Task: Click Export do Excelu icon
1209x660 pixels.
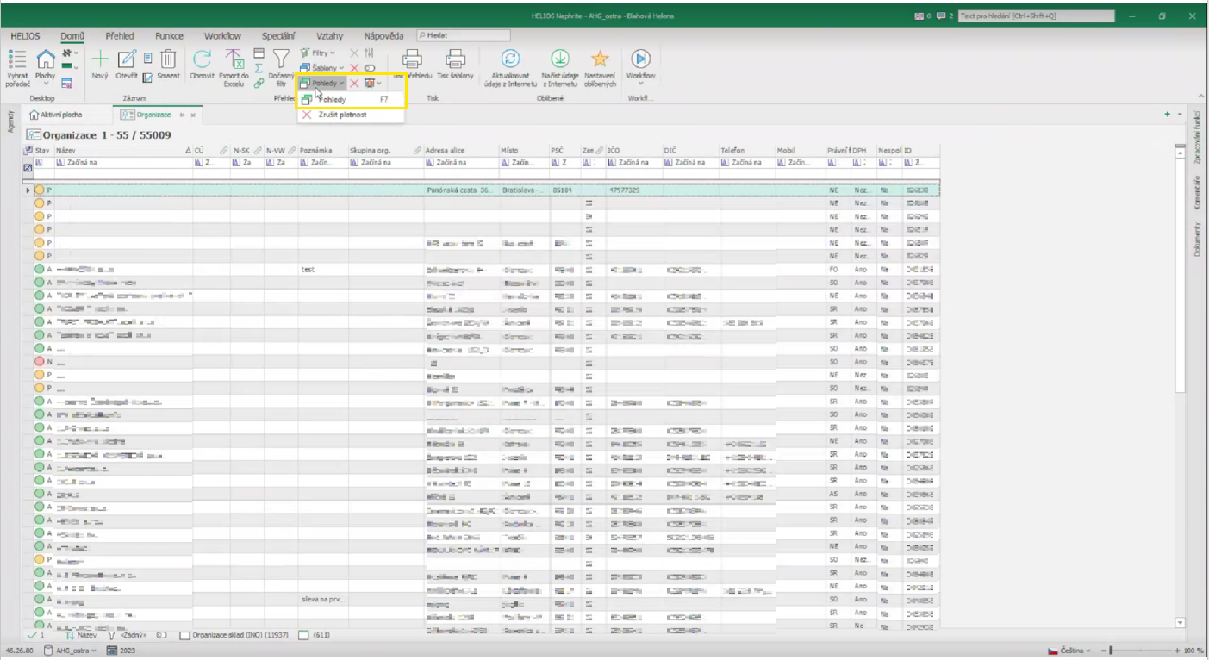Action: [x=234, y=59]
